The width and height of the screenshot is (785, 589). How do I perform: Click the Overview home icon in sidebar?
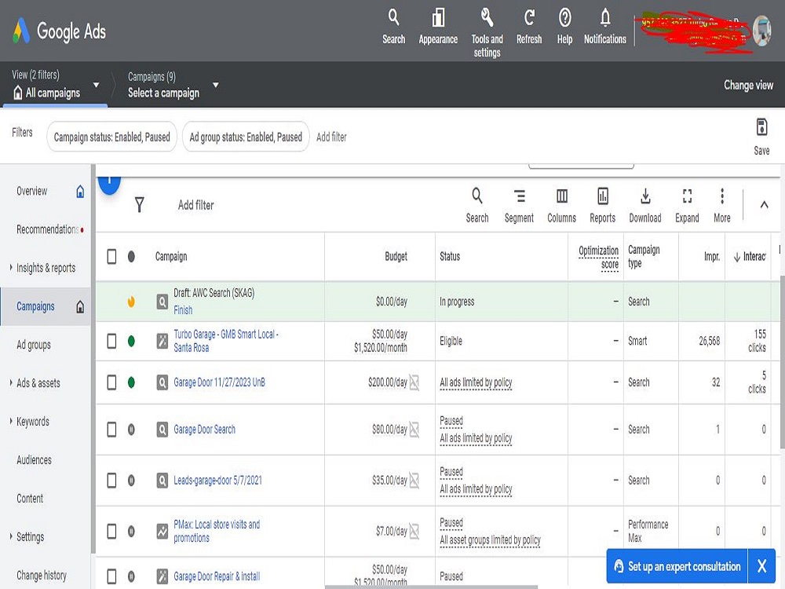[80, 192]
